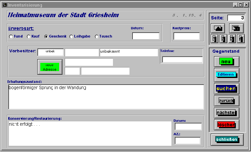The height and width of the screenshot is (152, 251).
Task: Jump to page 2 icon
Action: (223, 39)
